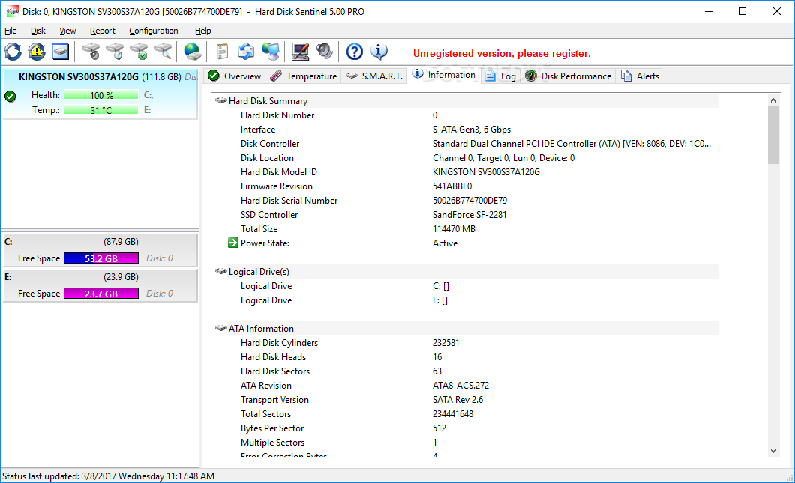Open the File menu

(10, 31)
